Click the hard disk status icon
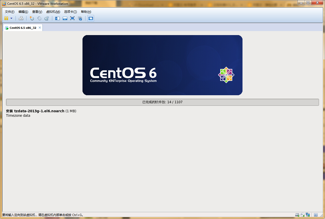The width and height of the screenshot is (325, 219). [297, 215]
